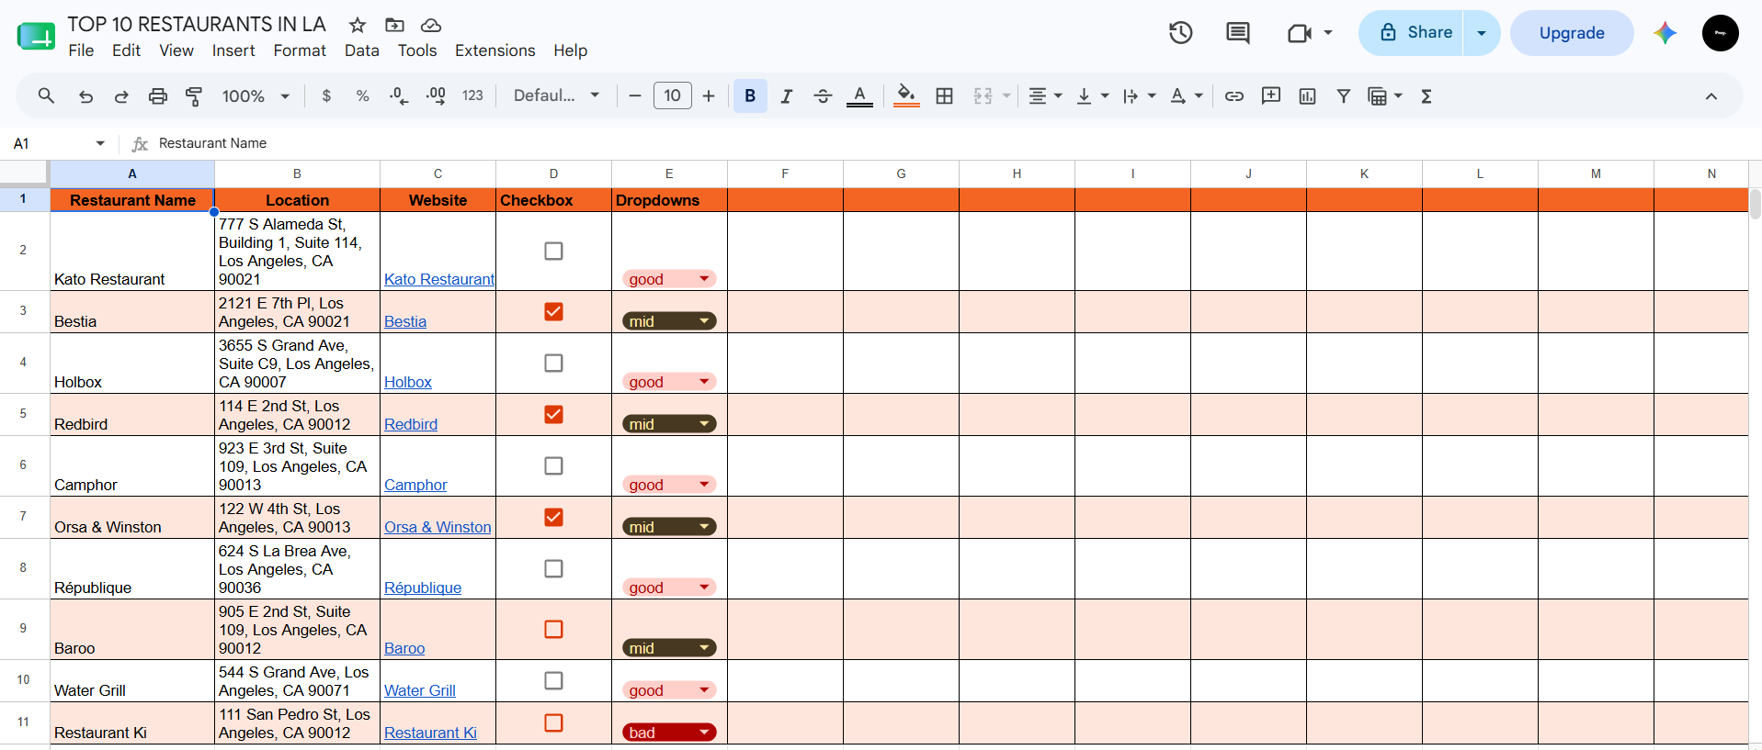Click the undo arrow icon
Image resolution: width=1762 pixels, height=750 pixels.
pos(85,95)
